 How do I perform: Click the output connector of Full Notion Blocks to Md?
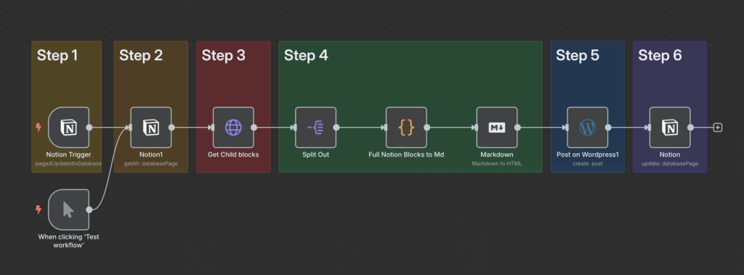click(426, 128)
